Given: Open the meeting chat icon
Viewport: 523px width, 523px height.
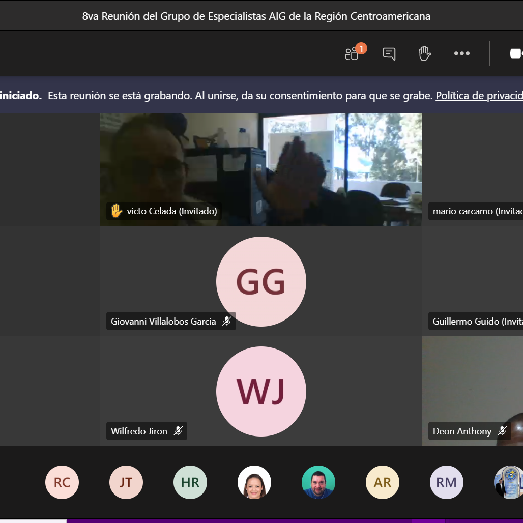Looking at the screenshot, I should click(389, 53).
